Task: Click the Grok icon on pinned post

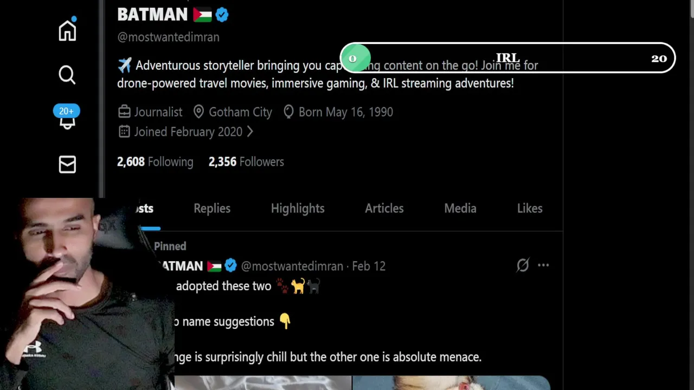Action: click(523, 265)
